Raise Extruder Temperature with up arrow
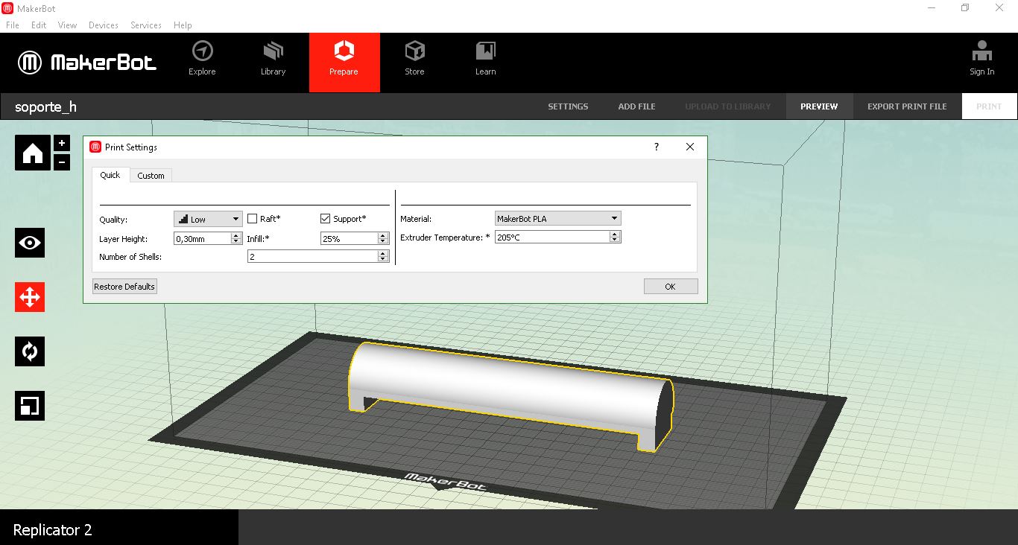This screenshot has width=1018, height=545. [616, 234]
